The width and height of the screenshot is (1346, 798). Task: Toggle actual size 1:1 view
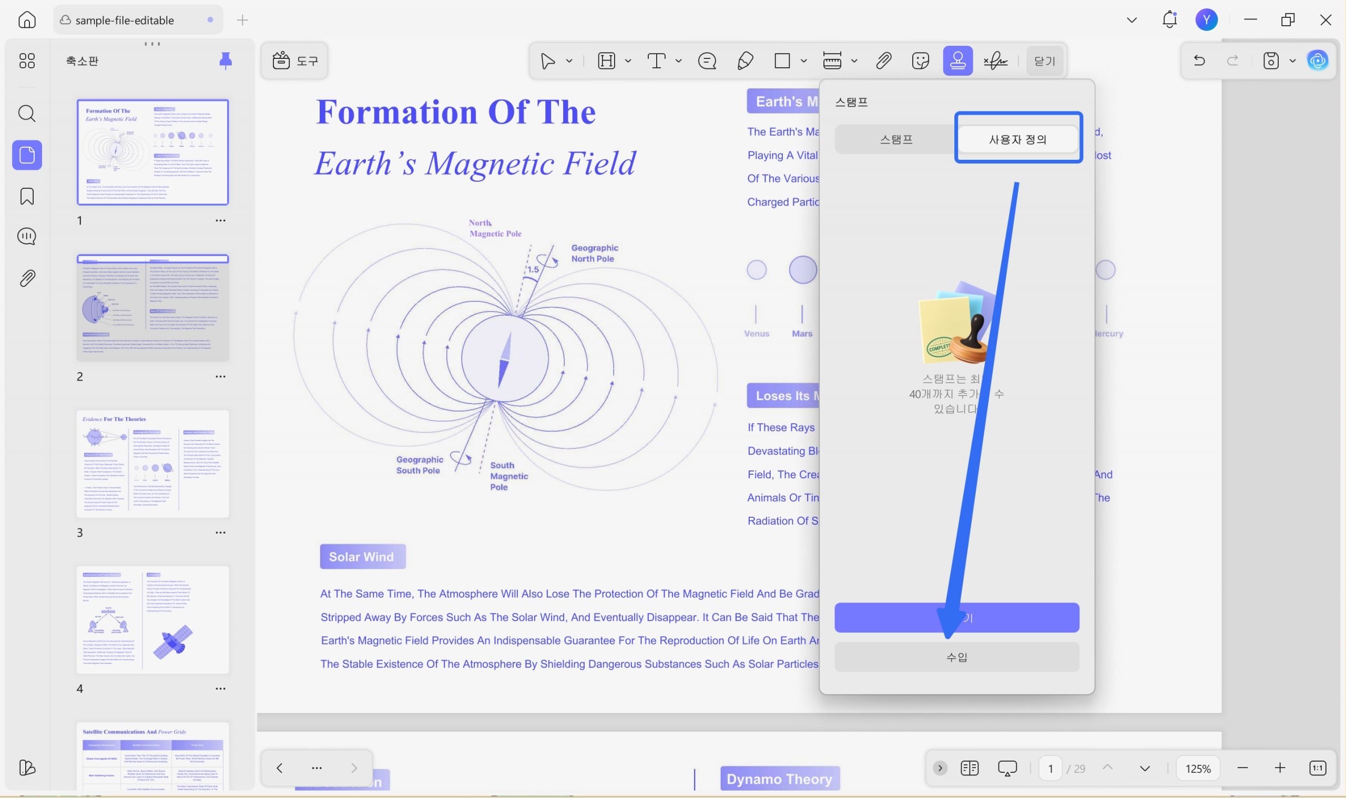pyautogui.click(x=1318, y=768)
